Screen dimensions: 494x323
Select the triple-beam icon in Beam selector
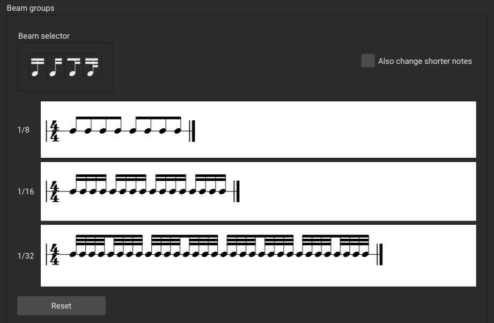click(92, 67)
